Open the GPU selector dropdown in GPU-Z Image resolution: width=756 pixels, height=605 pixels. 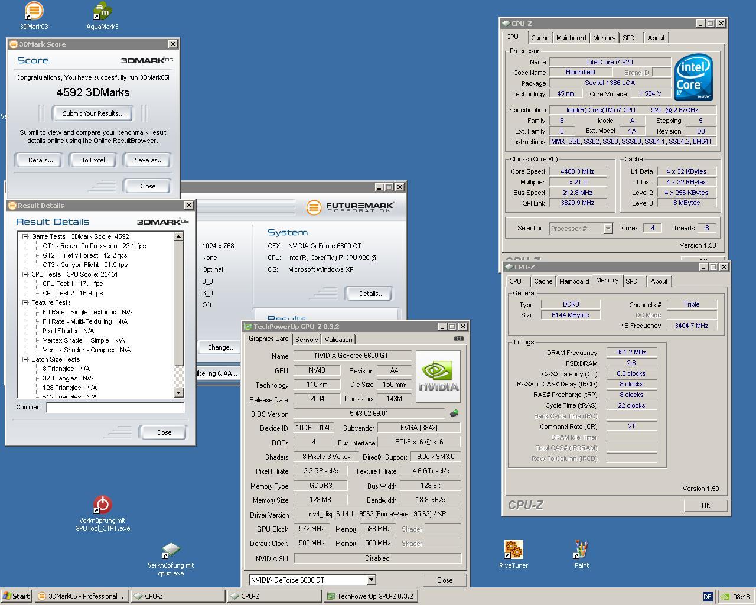click(371, 580)
